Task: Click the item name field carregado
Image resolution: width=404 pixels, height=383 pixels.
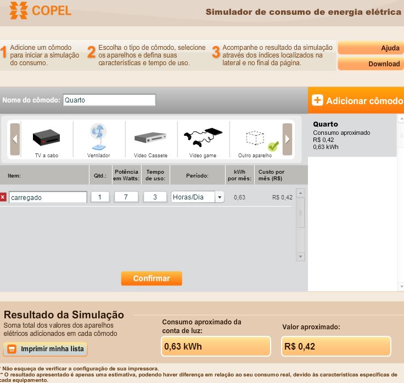Action: coord(48,197)
